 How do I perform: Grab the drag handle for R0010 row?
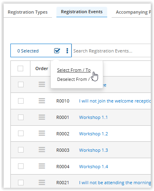(x=42, y=101)
